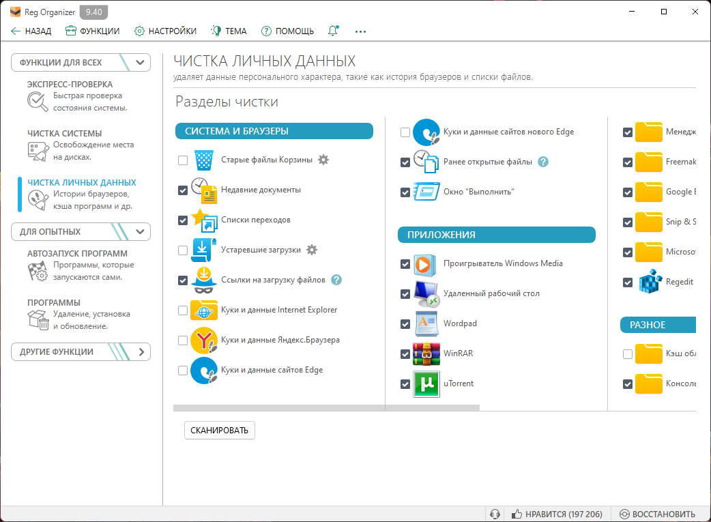Screen dimensions: 711x522
Task: Open the НАСТРОЙКИ menu
Action: coord(166,31)
